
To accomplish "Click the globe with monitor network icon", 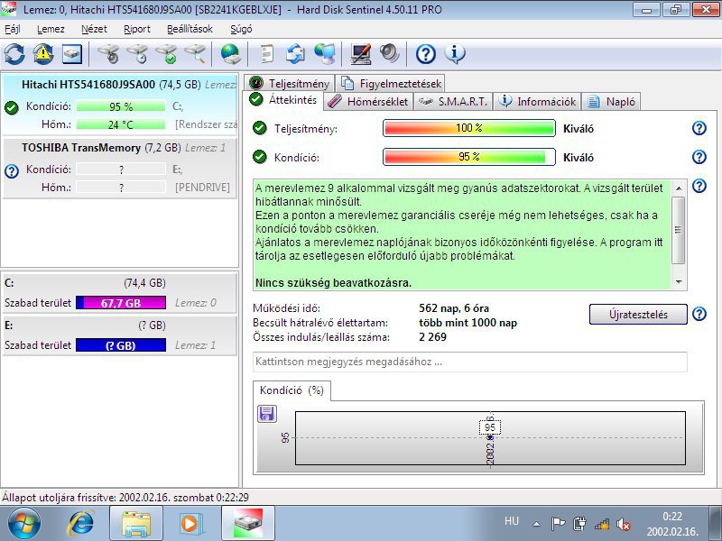I will tap(325, 54).
